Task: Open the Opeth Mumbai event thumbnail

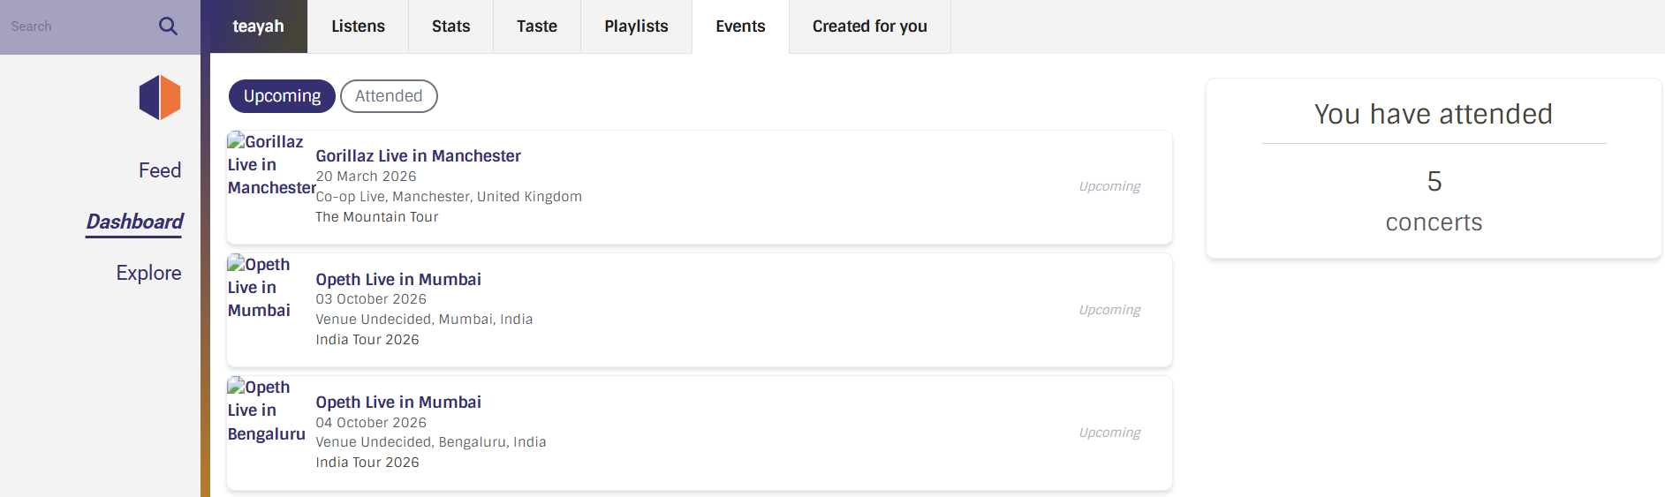Action: click(259, 288)
